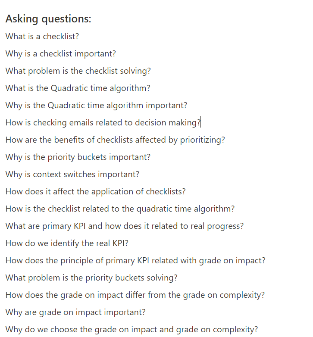Click the line 'What is a checklist?'
Viewport: 313px width, 337px height.
coord(42,37)
